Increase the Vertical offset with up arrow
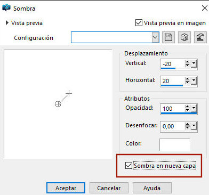 point(187,62)
